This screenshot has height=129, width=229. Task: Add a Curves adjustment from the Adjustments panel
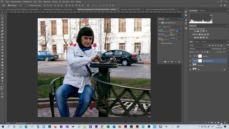201,31
